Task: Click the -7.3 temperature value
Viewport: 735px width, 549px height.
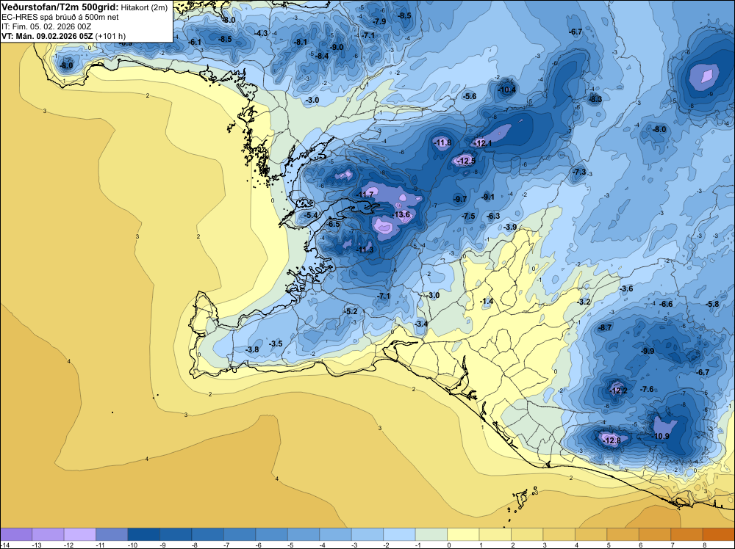Action: (x=579, y=172)
